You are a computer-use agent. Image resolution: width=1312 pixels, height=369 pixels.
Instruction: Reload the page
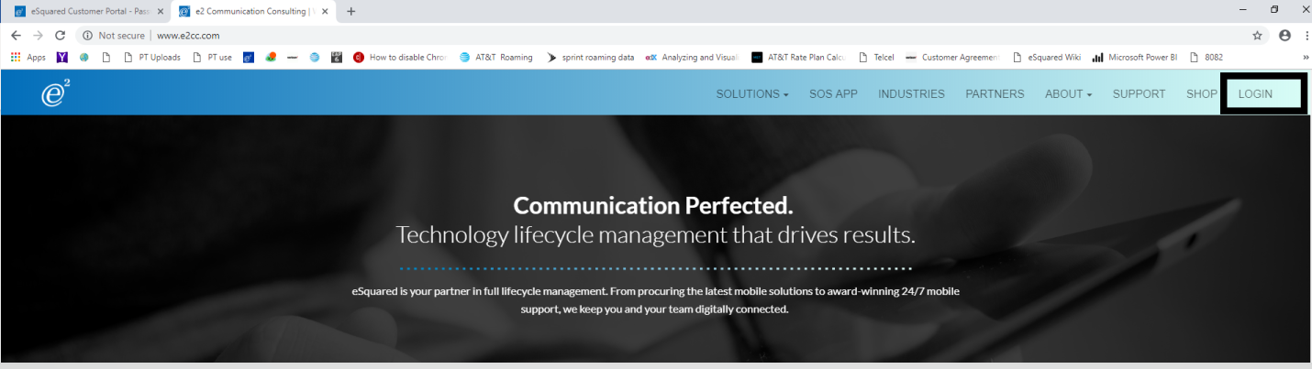tap(61, 36)
